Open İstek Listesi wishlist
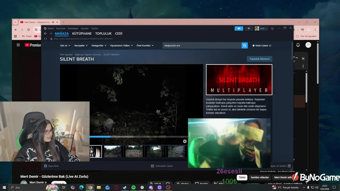340x191 pixels. tap(262, 46)
